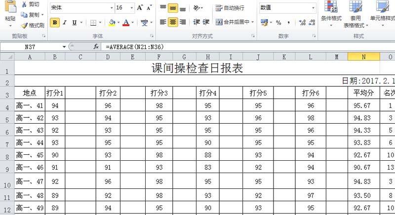Screen dimensions: 395x215
Task: Click the insert function fx icon
Action: coord(96,46)
